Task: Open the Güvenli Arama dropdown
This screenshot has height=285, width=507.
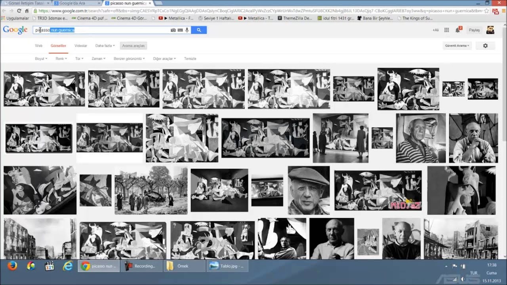Action: [457, 46]
